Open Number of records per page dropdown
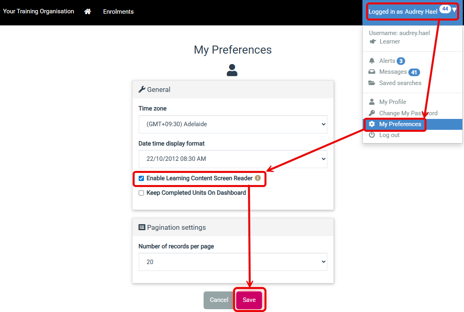 coord(233,262)
